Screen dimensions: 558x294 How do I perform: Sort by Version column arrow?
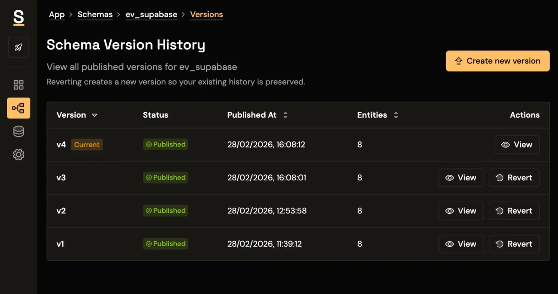(94, 115)
